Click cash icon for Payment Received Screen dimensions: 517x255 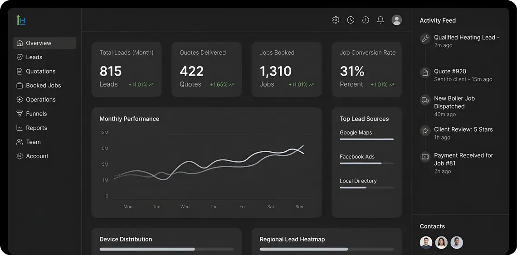click(425, 157)
